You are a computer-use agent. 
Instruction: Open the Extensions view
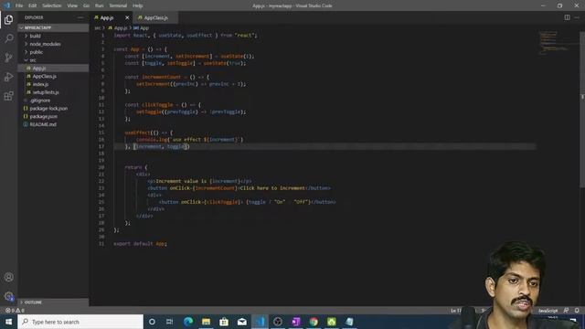coord(8,96)
